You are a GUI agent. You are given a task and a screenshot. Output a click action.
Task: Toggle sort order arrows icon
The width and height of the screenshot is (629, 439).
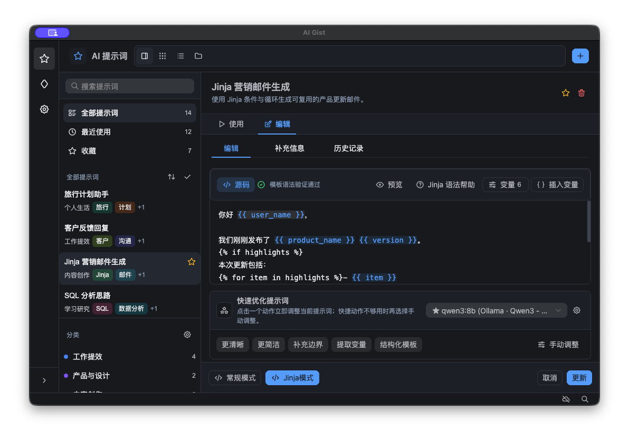point(171,177)
